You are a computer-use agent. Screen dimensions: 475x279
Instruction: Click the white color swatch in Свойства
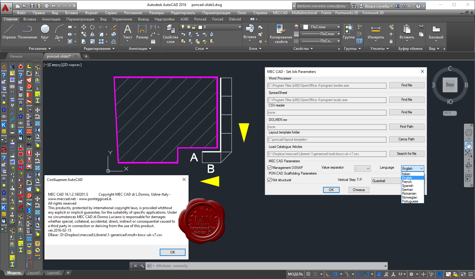(306, 27)
